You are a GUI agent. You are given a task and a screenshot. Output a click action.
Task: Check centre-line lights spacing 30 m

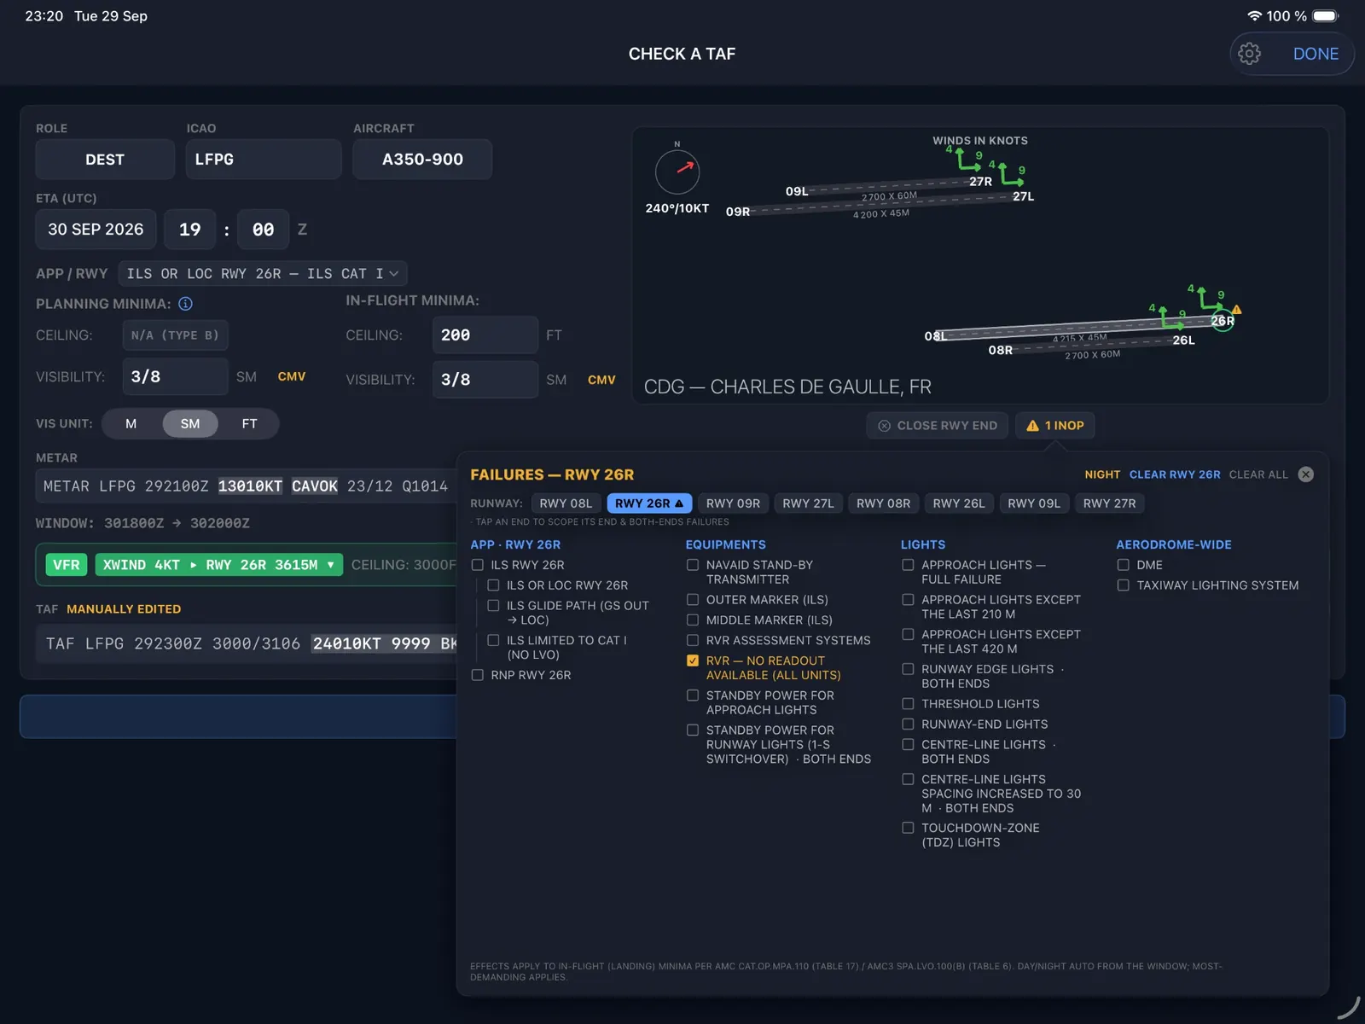pos(908,779)
